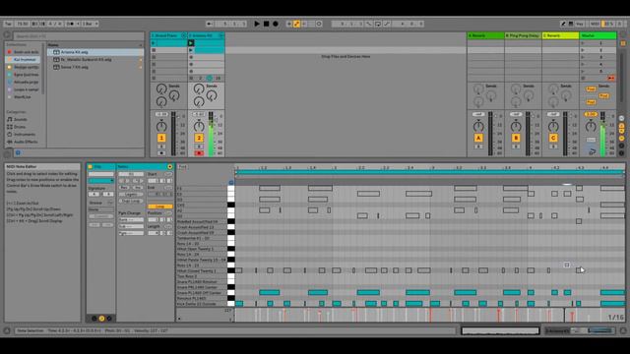
Task: Click the Tap tempo button
Action: pyautogui.click(x=8, y=24)
